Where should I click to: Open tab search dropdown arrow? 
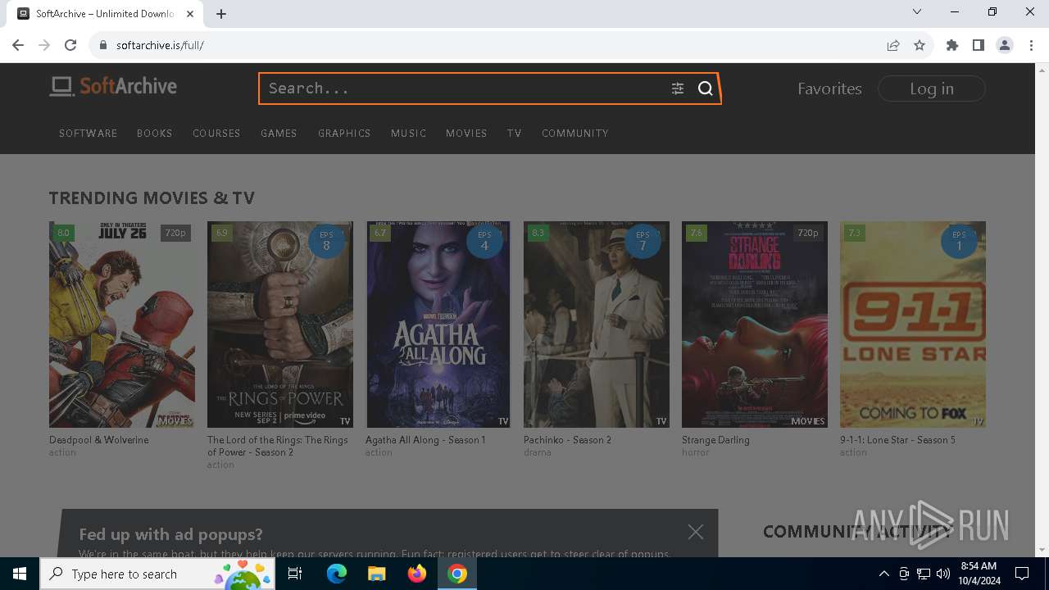917,11
